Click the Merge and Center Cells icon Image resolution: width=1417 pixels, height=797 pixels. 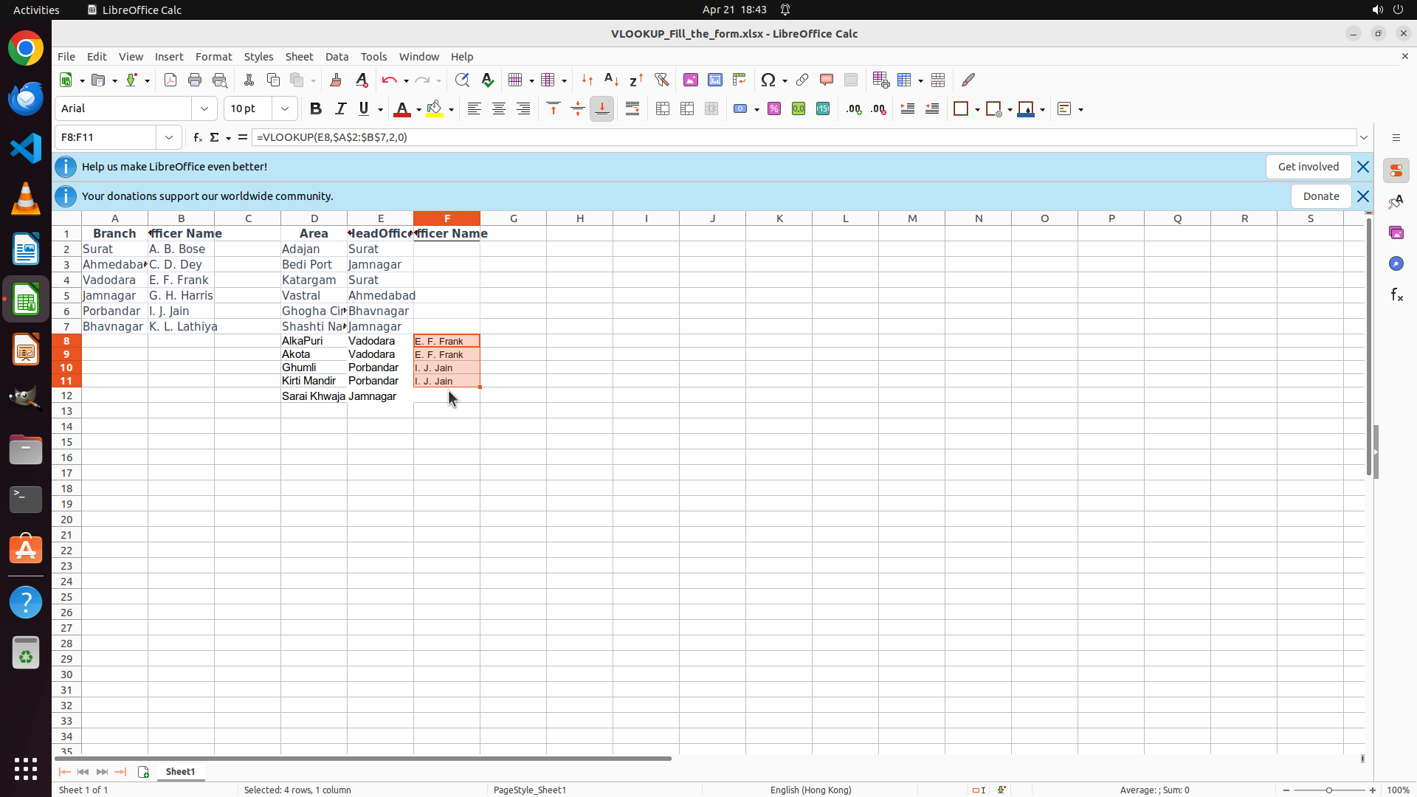(x=663, y=108)
